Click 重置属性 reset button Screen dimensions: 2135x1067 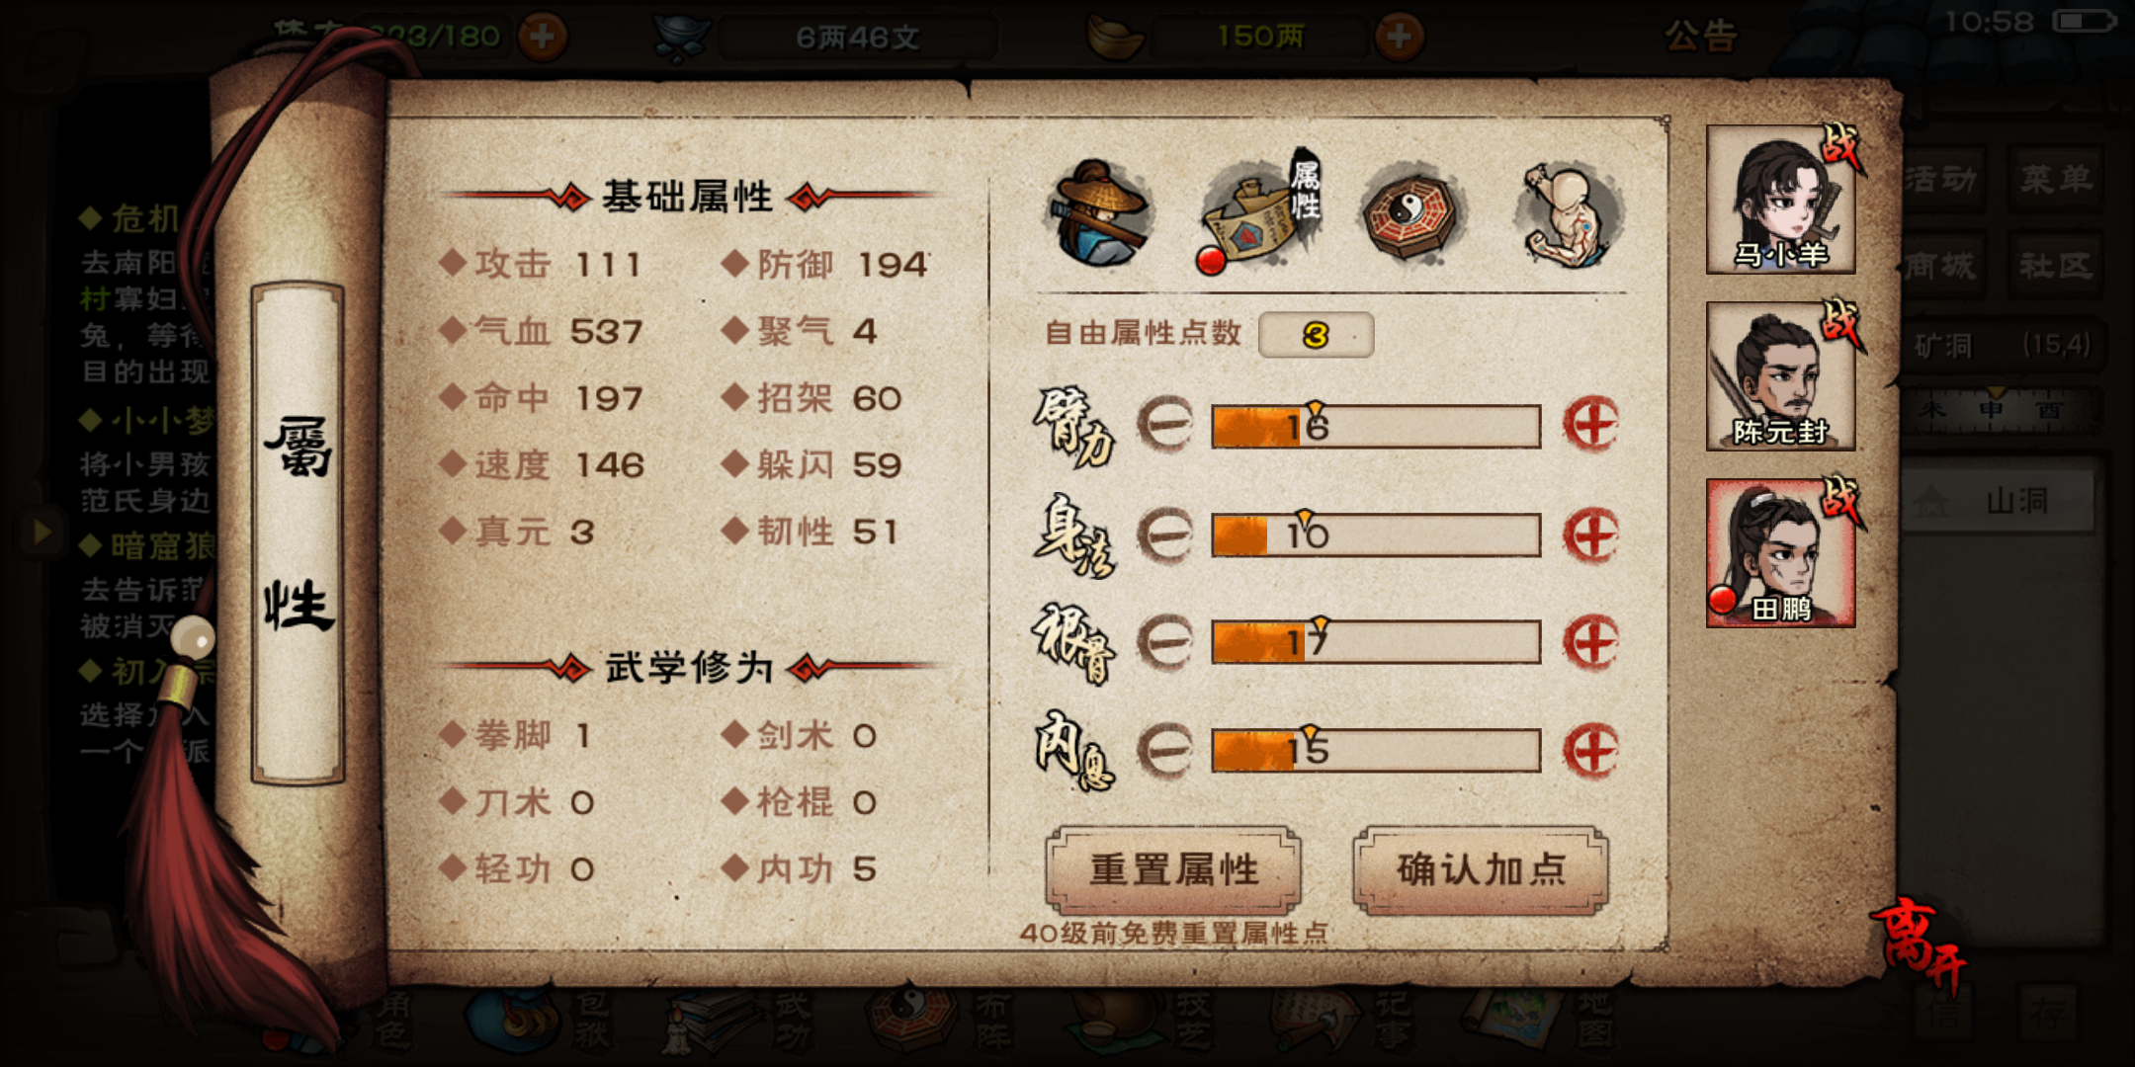tap(1173, 870)
